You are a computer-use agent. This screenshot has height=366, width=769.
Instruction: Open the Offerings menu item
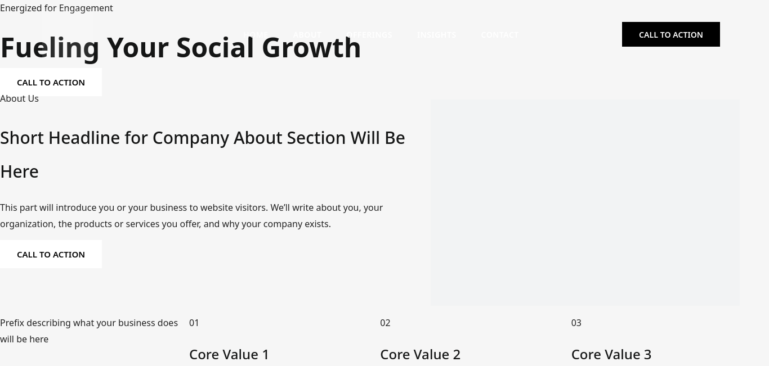pyautogui.click(x=369, y=35)
